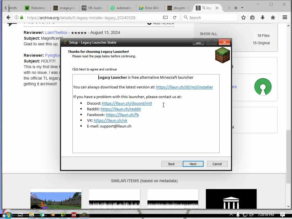Show site information icon in address bar
Viewport: 292px width, 219px height.
click(x=16, y=17)
